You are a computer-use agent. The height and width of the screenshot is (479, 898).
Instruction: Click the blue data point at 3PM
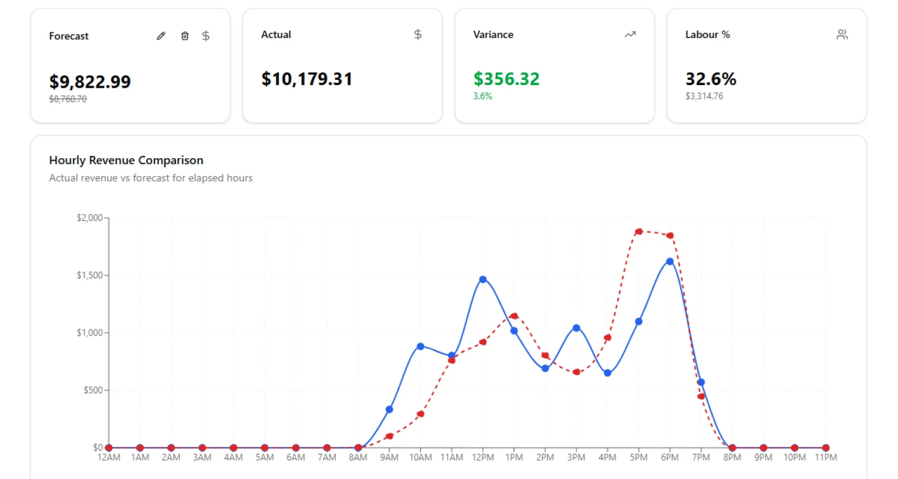[x=576, y=328]
